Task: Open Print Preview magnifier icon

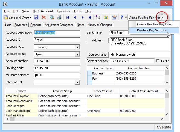Action: [52, 17]
